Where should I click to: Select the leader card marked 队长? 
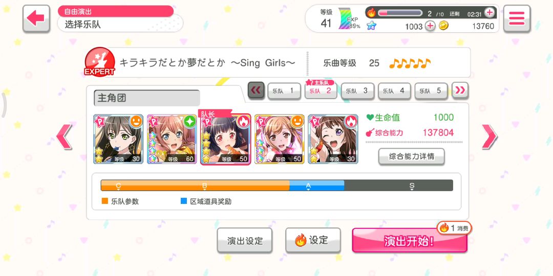tap(225, 139)
